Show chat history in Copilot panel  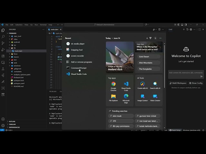[187, 30]
